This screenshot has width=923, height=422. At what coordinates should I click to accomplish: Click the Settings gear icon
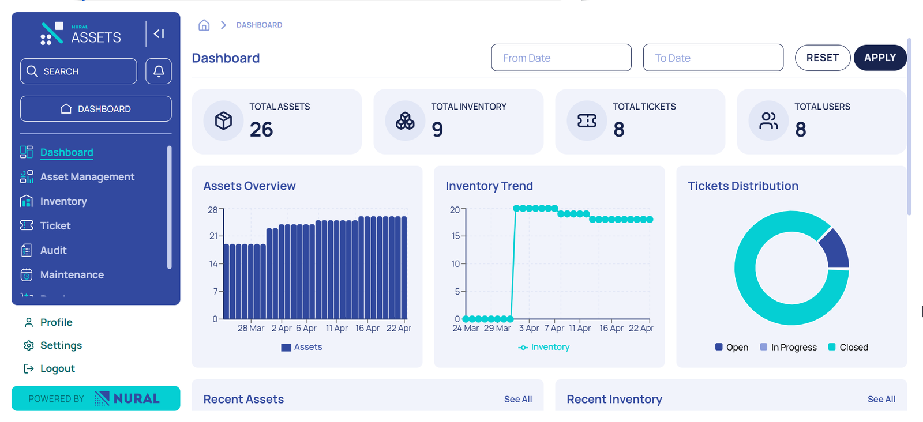[x=28, y=345]
